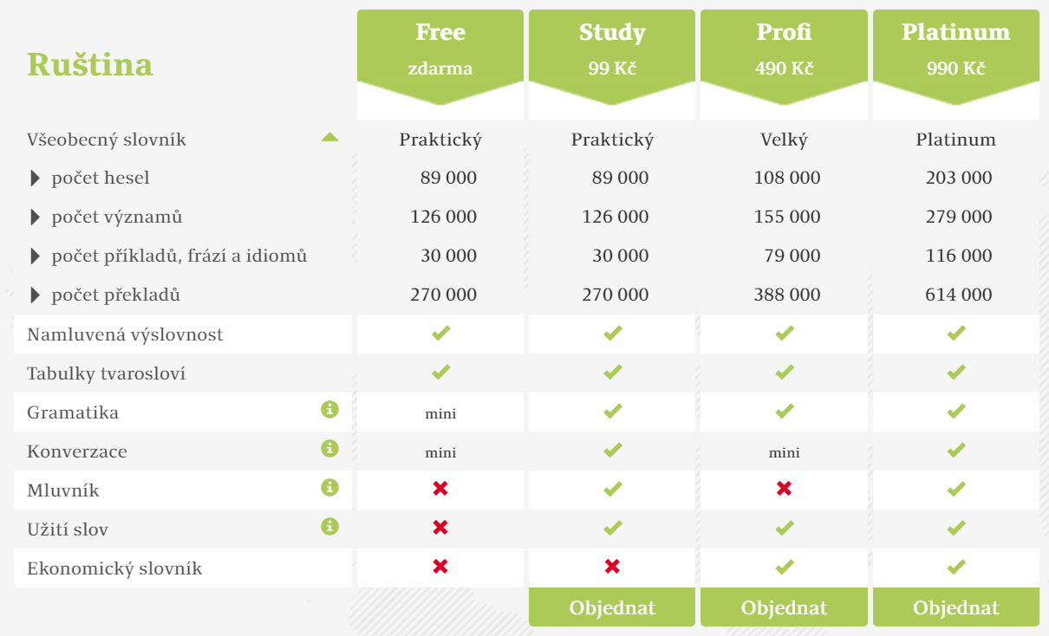Screen dimensions: 1049x636
Task: Click the info icon beside Gramatika
Action: [x=329, y=409]
